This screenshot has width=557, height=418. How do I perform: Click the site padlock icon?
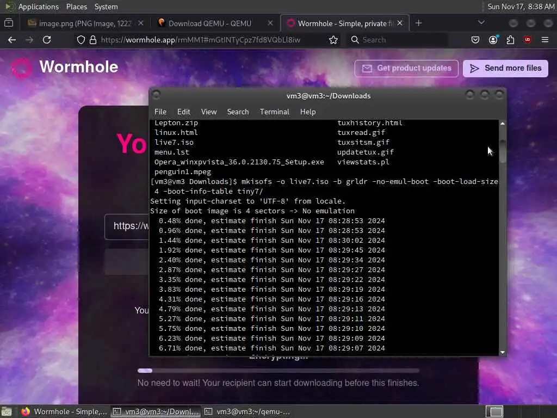(x=93, y=40)
